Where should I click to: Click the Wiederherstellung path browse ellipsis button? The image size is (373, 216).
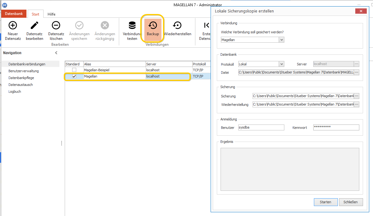point(356,104)
